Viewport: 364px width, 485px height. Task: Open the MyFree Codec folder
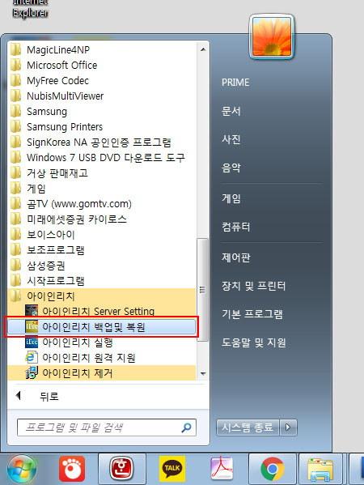[x=57, y=81]
